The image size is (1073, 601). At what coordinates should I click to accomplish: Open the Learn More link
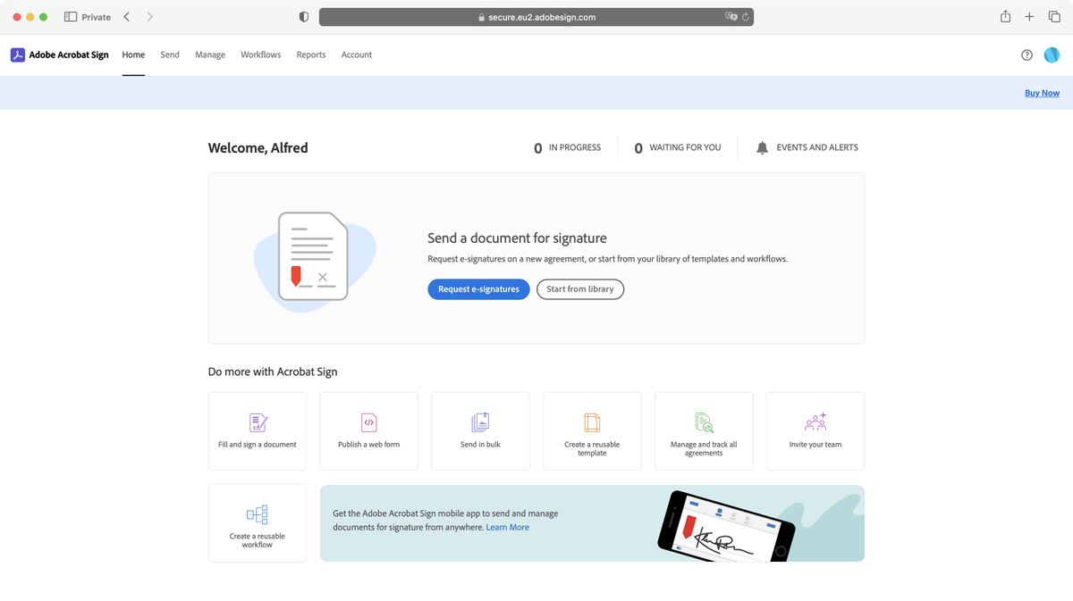coord(508,527)
